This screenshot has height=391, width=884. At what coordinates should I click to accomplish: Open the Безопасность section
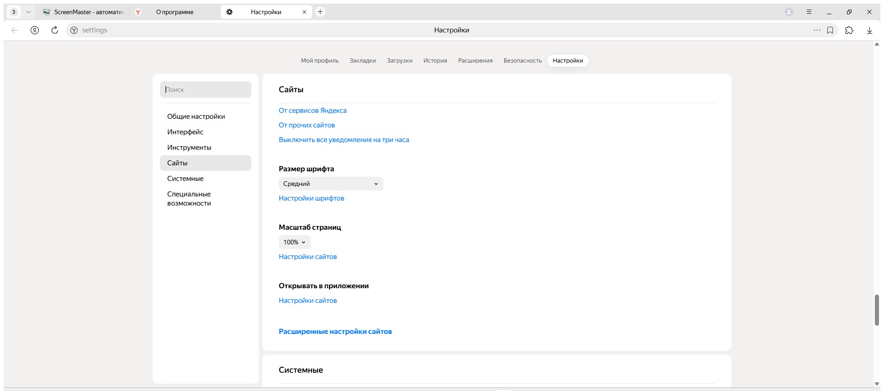(522, 61)
